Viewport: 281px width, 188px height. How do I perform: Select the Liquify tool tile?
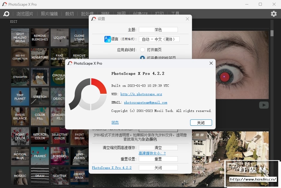click(60, 37)
